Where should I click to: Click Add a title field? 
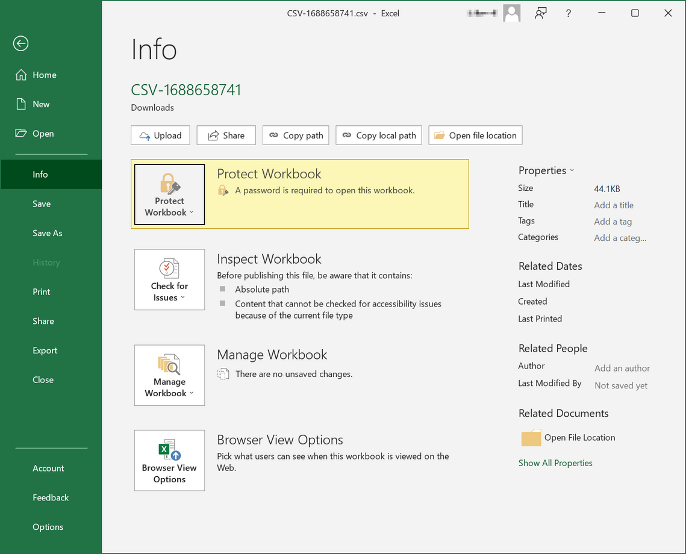(613, 205)
